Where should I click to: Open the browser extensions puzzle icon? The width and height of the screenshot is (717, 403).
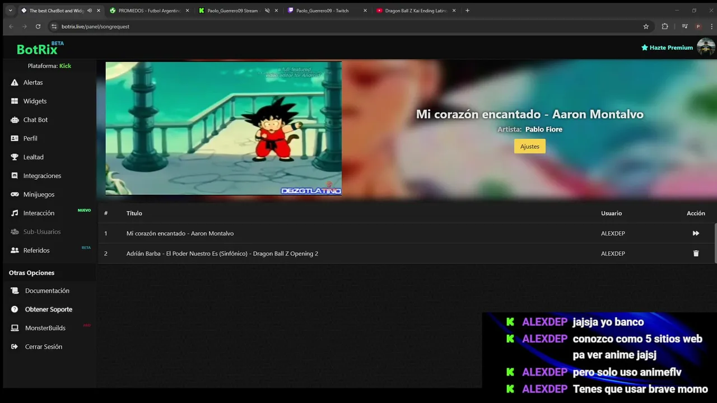(x=665, y=26)
